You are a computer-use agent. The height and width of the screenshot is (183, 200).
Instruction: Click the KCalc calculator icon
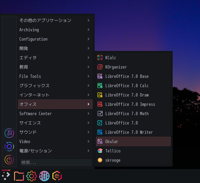100,58
